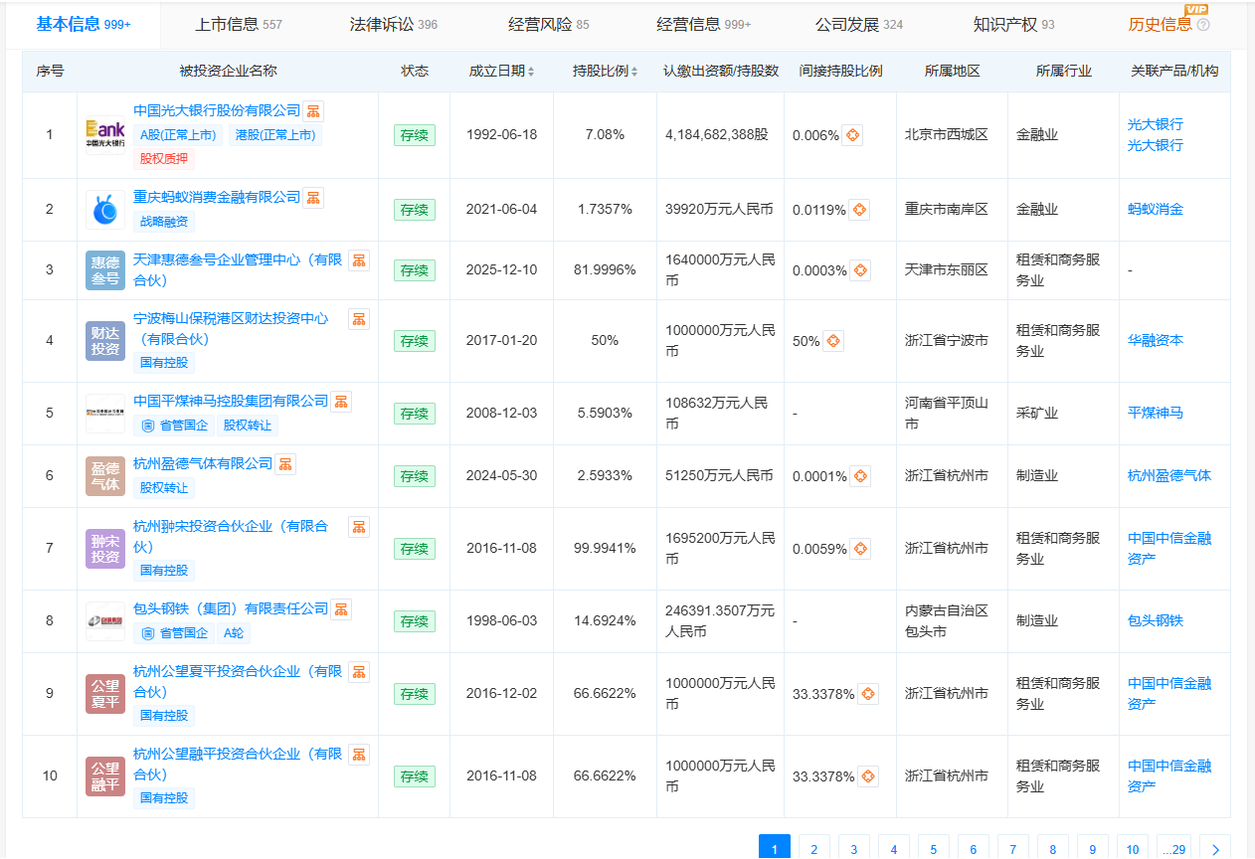This screenshot has width=1255, height=859.
Task: Click the 81.9996% shareholding cell
Action: click(605, 270)
